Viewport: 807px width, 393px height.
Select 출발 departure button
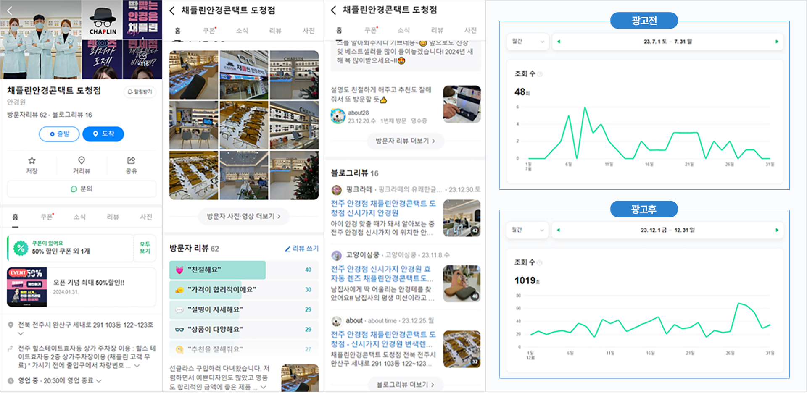[x=59, y=134]
